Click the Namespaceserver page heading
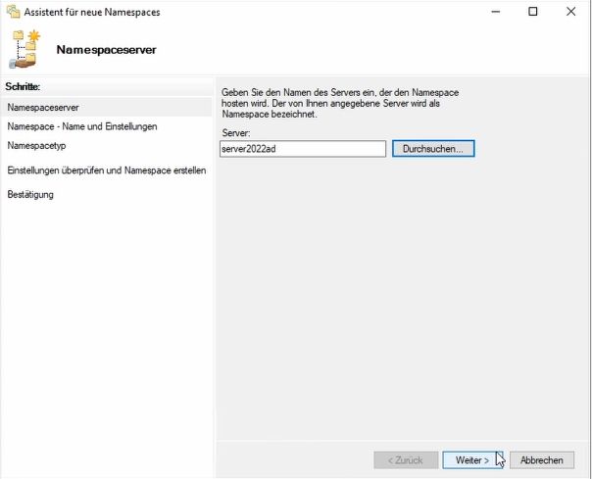 [x=106, y=50]
